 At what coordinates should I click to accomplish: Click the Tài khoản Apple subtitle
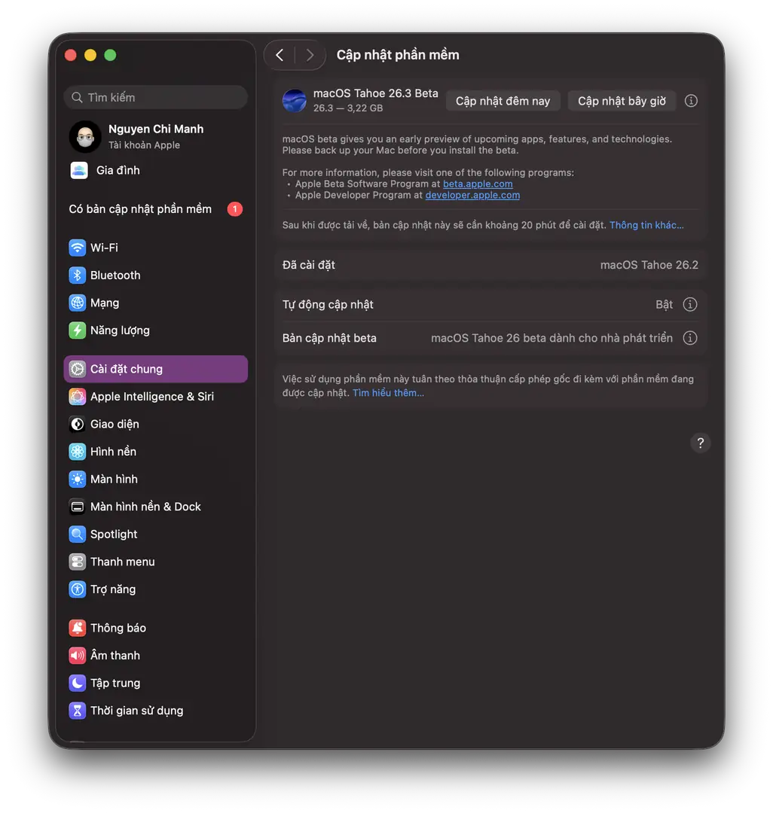pyautogui.click(x=144, y=145)
